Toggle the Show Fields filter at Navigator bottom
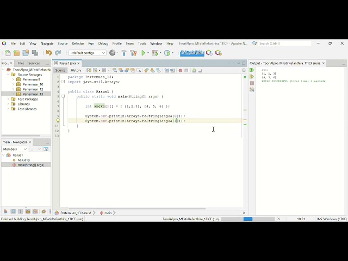 click(13, 212)
